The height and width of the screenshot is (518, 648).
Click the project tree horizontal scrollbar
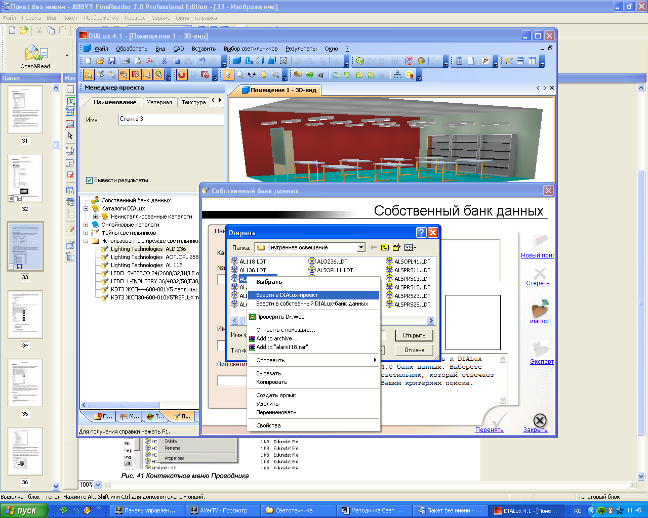(x=139, y=405)
